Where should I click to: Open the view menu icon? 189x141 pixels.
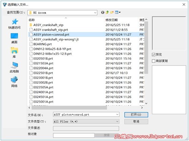click(x=118, y=12)
